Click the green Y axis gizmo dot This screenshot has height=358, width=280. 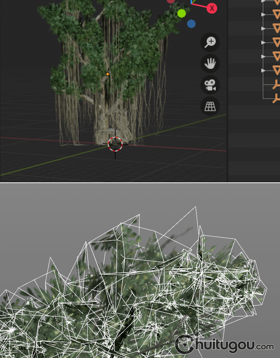(x=182, y=13)
